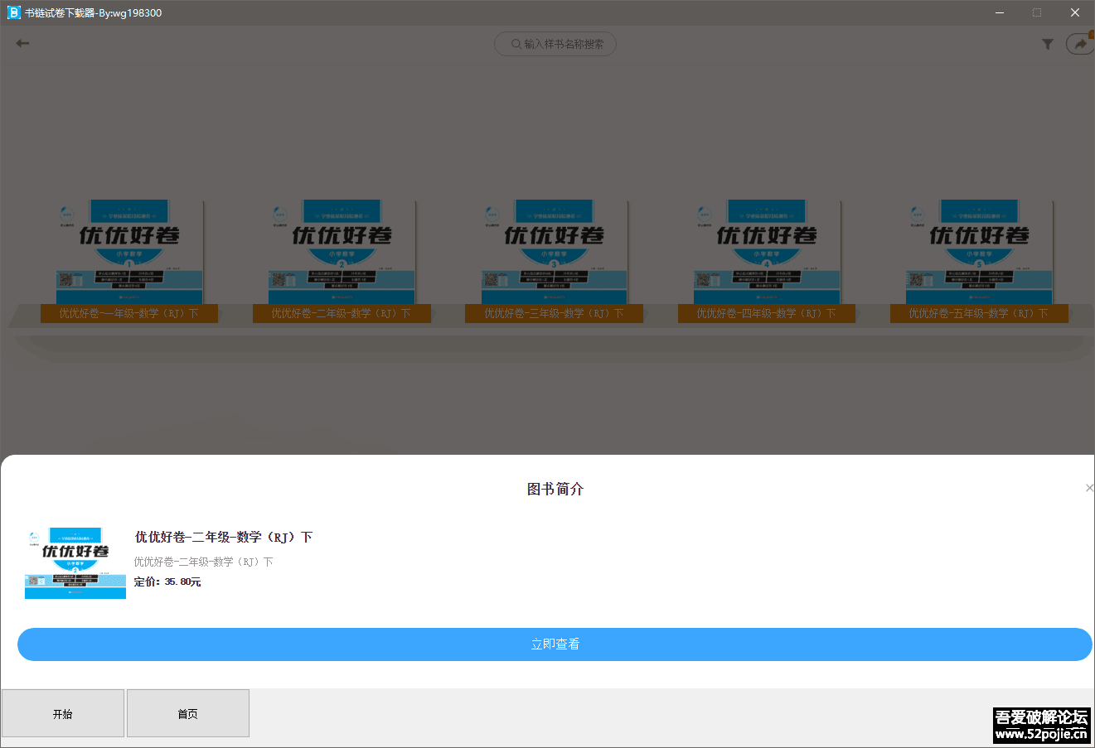Click the gray subtitle in intro panel
1095x748 pixels.
coord(204,562)
